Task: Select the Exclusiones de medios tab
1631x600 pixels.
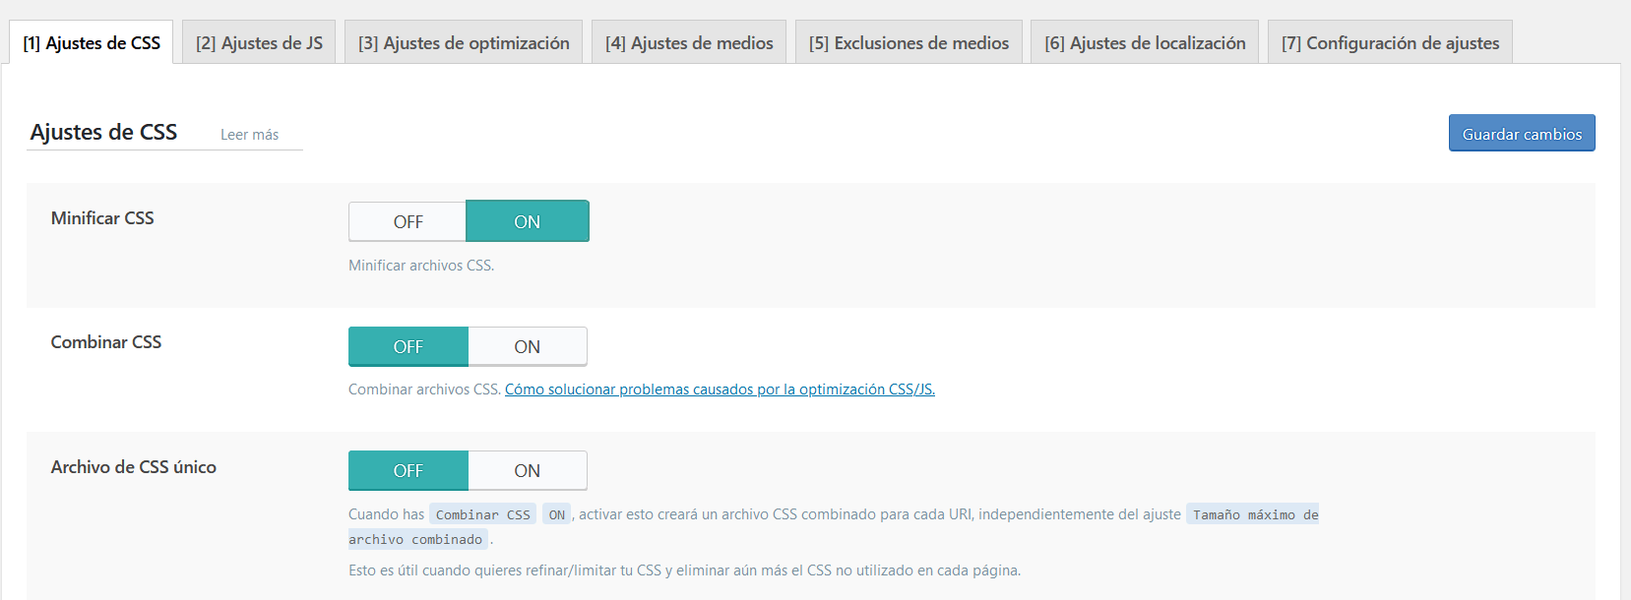Action: tap(909, 42)
